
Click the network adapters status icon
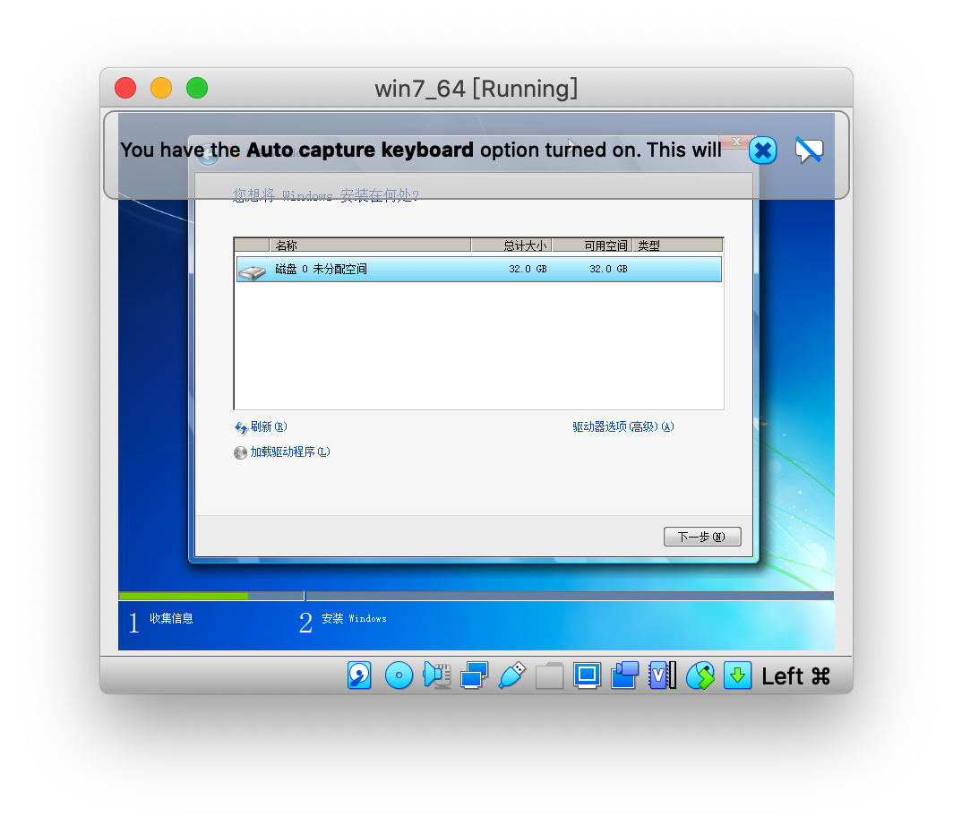pos(474,675)
